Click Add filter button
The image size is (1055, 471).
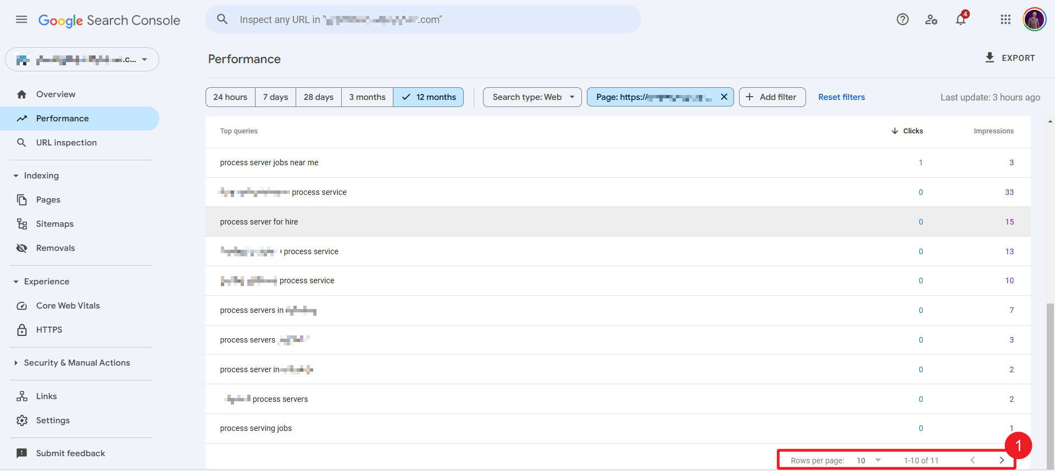[772, 97]
